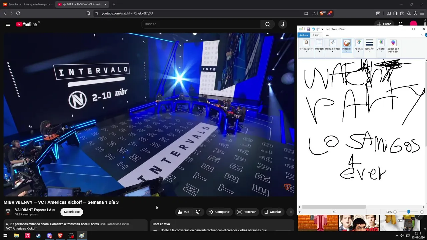Open Brave Wallet icon
Screen dimensions: 427x240
402,13
